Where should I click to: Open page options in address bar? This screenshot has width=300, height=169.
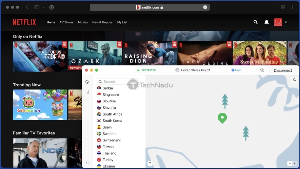pyautogui.click(x=205, y=7)
